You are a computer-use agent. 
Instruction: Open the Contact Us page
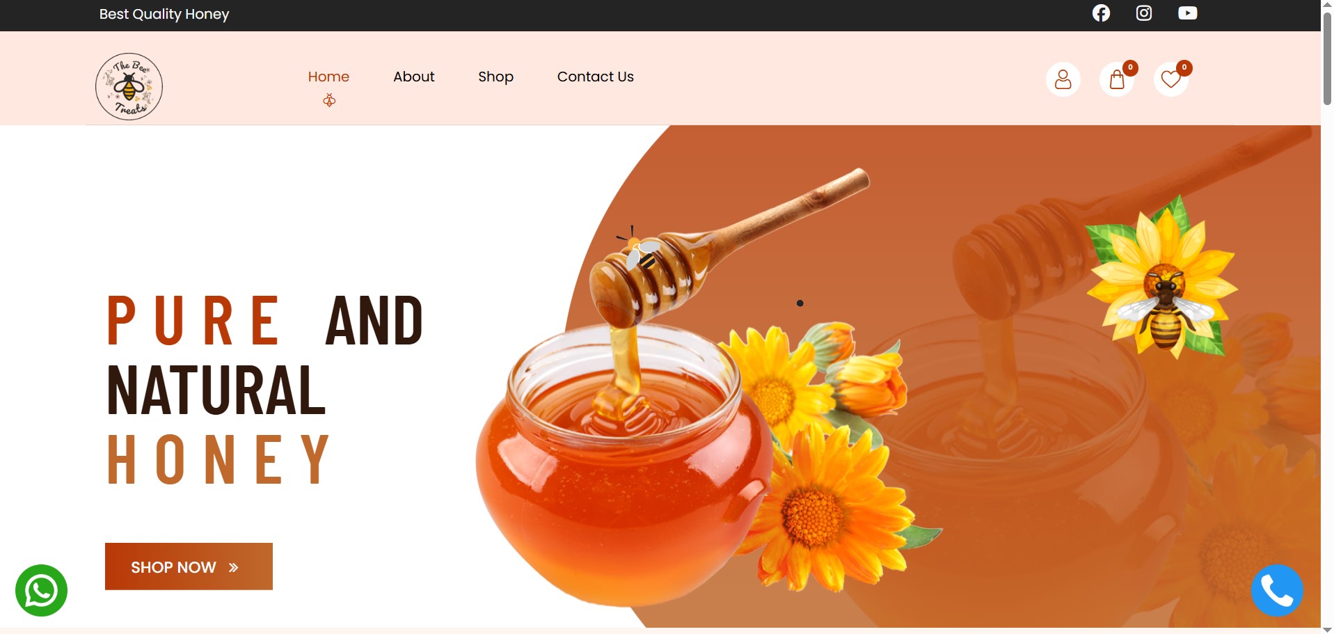click(x=595, y=77)
